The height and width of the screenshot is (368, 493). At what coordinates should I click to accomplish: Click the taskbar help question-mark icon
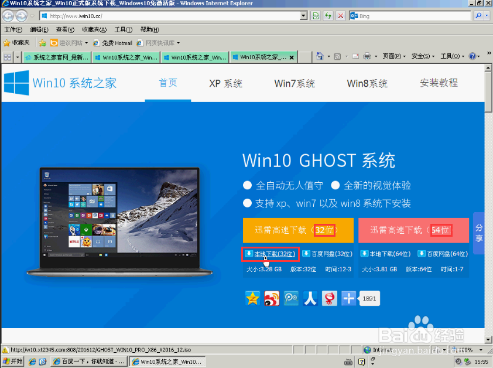click(362, 362)
